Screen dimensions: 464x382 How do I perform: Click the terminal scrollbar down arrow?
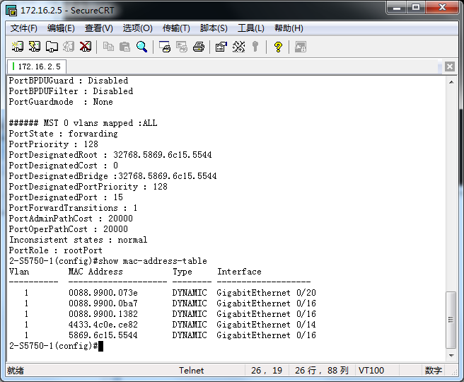(x=451, y=356)
